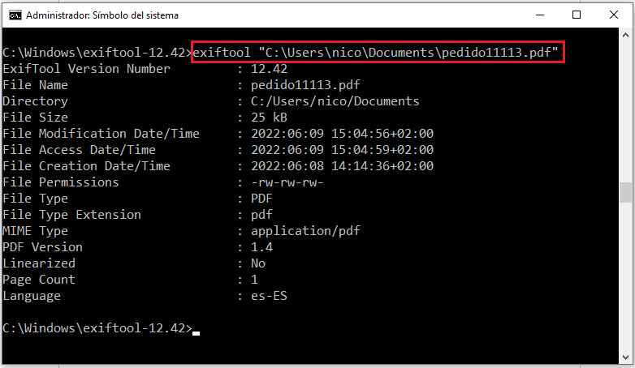Minimize the Símbolo del sistema window

click(x=539, y=15)
